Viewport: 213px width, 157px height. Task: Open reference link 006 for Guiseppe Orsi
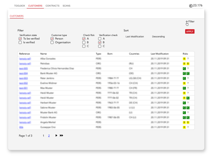[x=21, y=127]
